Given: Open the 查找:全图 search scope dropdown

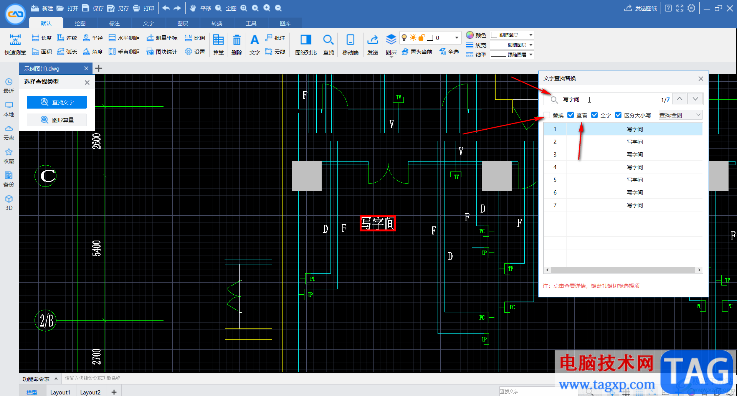Looking at the screenshot, I should tap(680, 115).
